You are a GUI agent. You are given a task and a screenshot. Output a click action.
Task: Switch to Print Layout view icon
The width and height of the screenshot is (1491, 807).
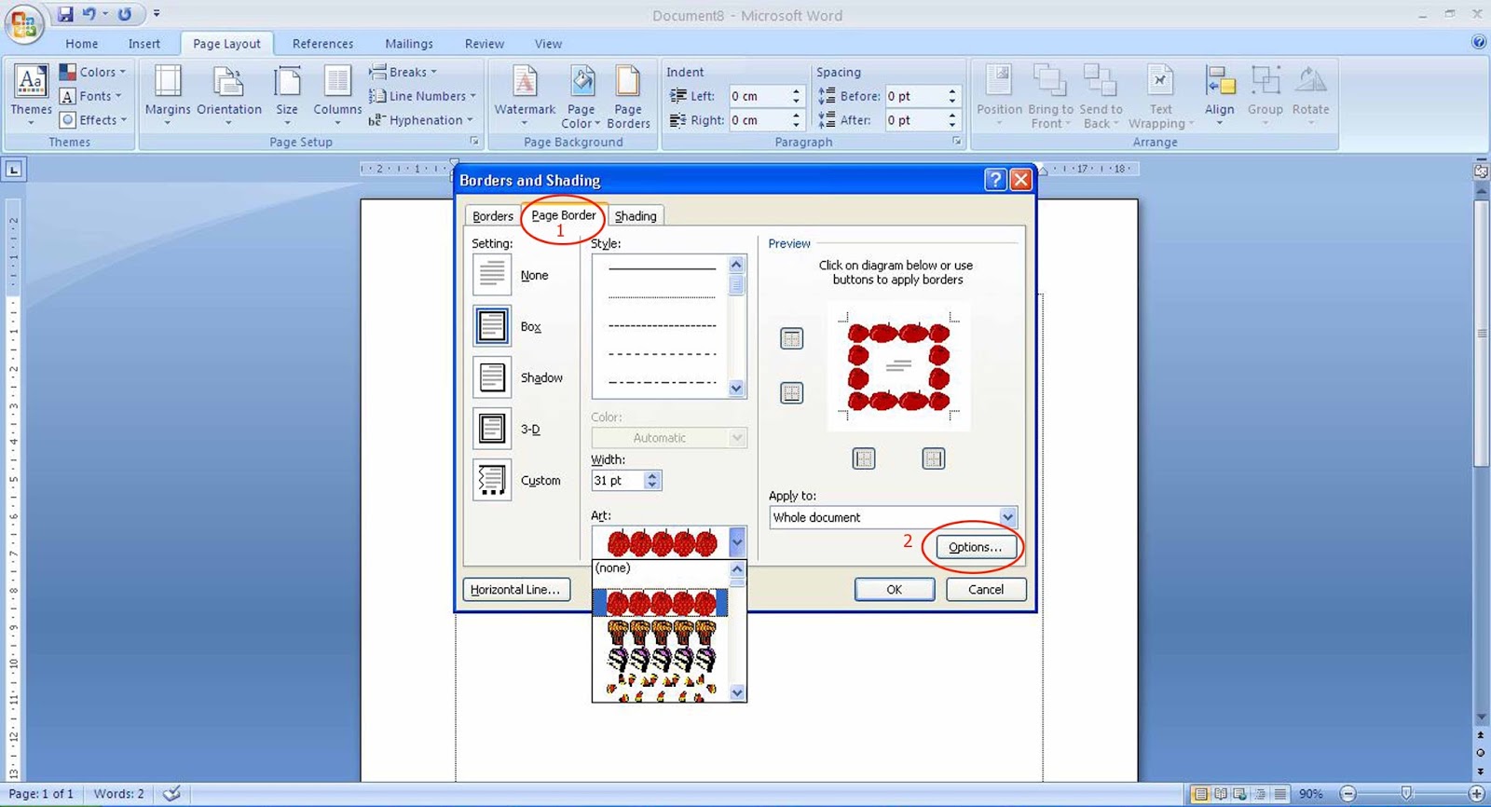[1200, 794]
